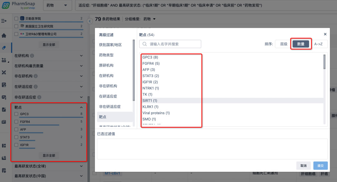
Task: Select 药物类型 in advanced filter list
Action: click(x=106, y=55)
